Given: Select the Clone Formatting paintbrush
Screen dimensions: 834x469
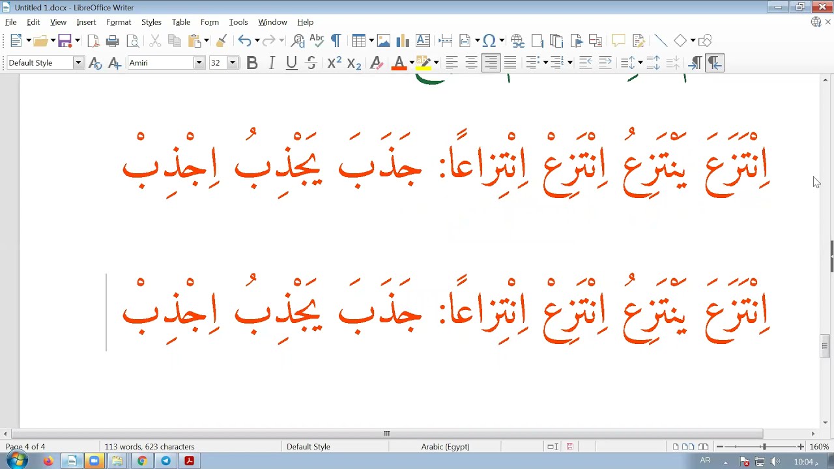Looking at the screenshot, I should coord(222,41).
